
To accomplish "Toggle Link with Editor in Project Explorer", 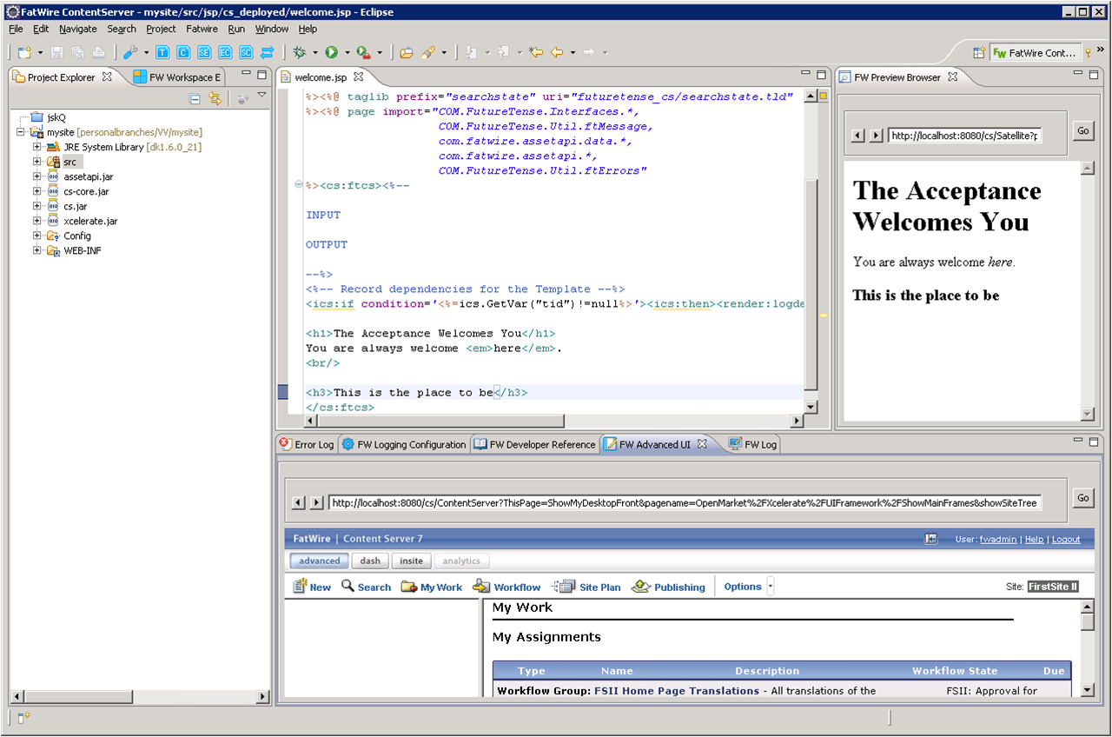I will click(x=215, y=99).
